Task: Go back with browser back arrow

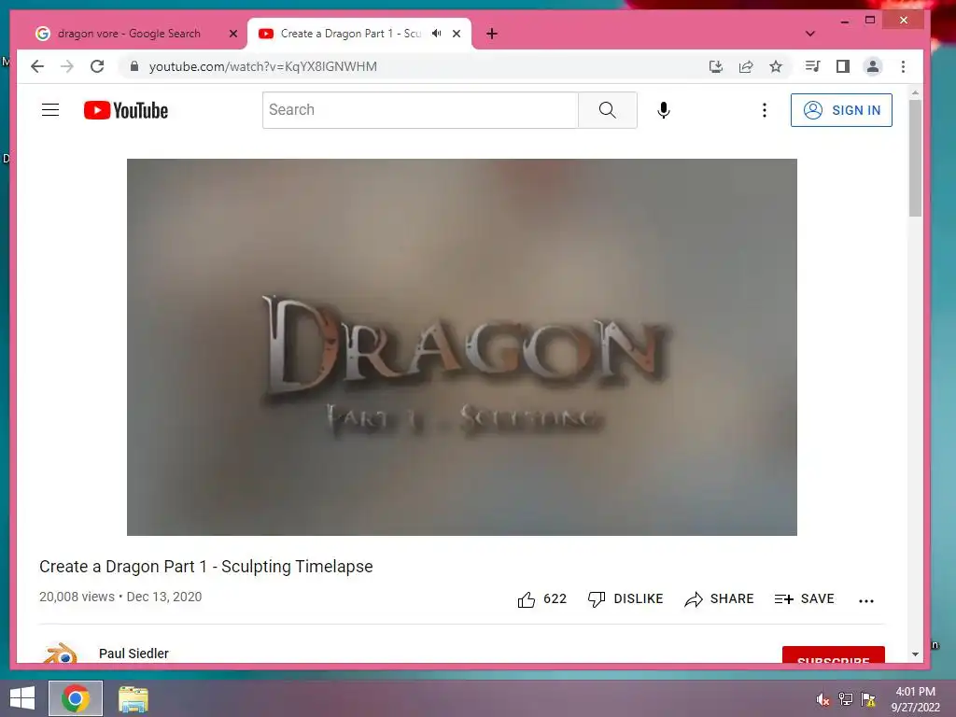Action: pos(37,66)
